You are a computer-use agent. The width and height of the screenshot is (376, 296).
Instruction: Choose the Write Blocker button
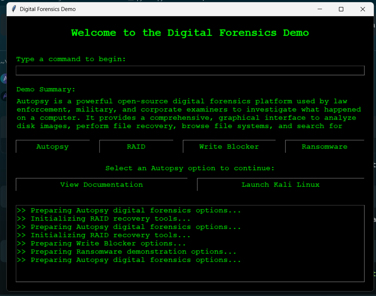[229, 146]
